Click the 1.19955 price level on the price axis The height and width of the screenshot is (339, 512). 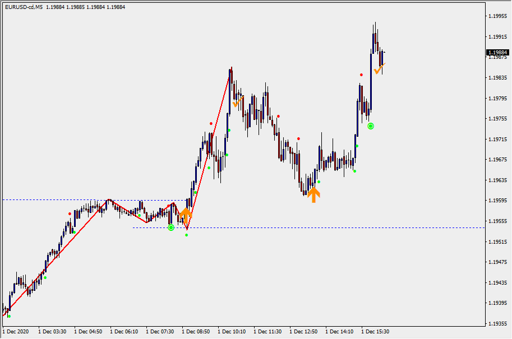pos(498,17)
